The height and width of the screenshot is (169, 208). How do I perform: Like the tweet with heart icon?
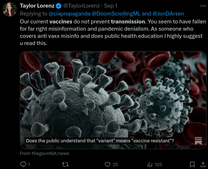[x=107, y=164]
